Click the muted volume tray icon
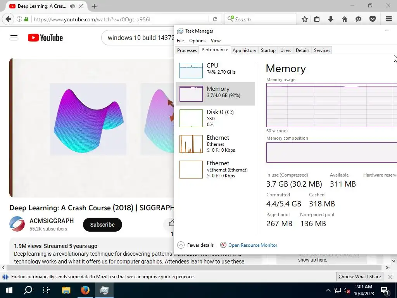Viewport: 397px width, 298px height. click(x=347, y=291)
